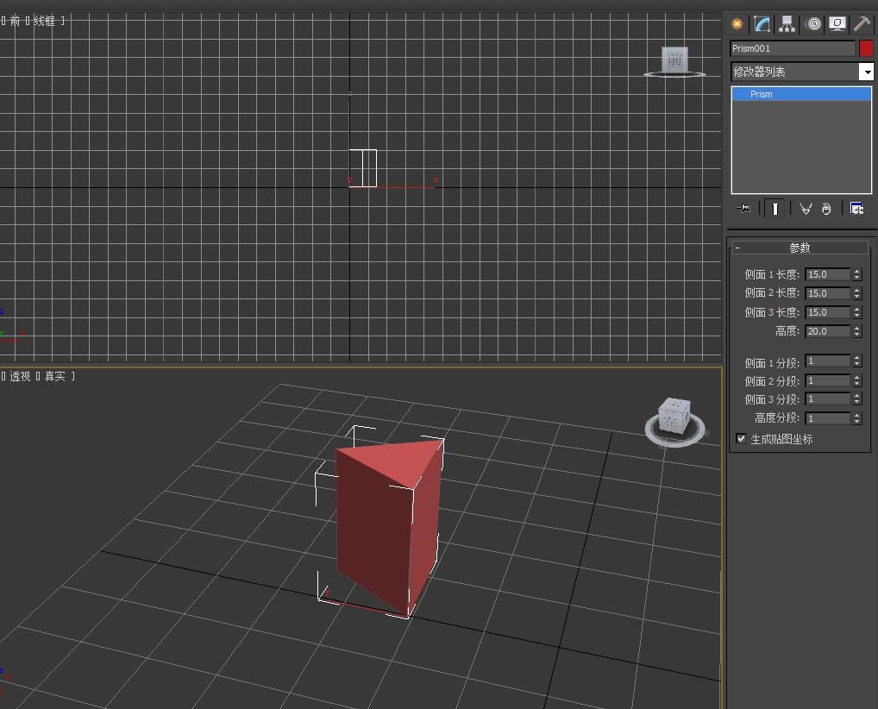Click Remove Modifier trash icon
Image resolution: width=878 pixels, height=709 pixels.
click(826, 209)
